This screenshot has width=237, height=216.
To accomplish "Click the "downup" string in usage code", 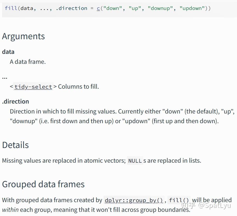I will [161, 8].
